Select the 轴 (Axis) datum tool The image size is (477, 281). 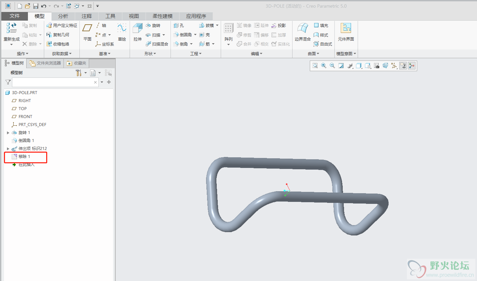[101, 25]
